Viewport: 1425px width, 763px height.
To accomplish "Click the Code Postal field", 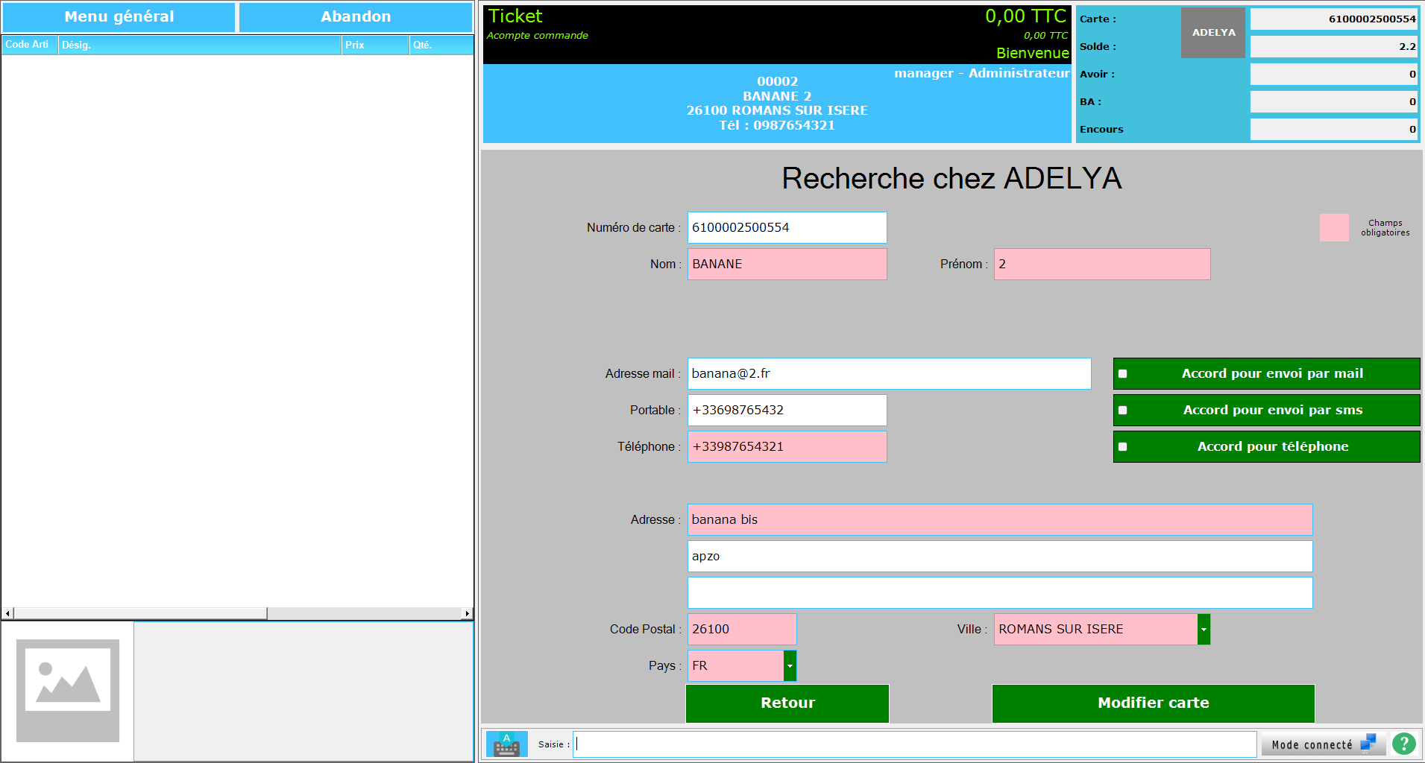I will coord(742,629).
